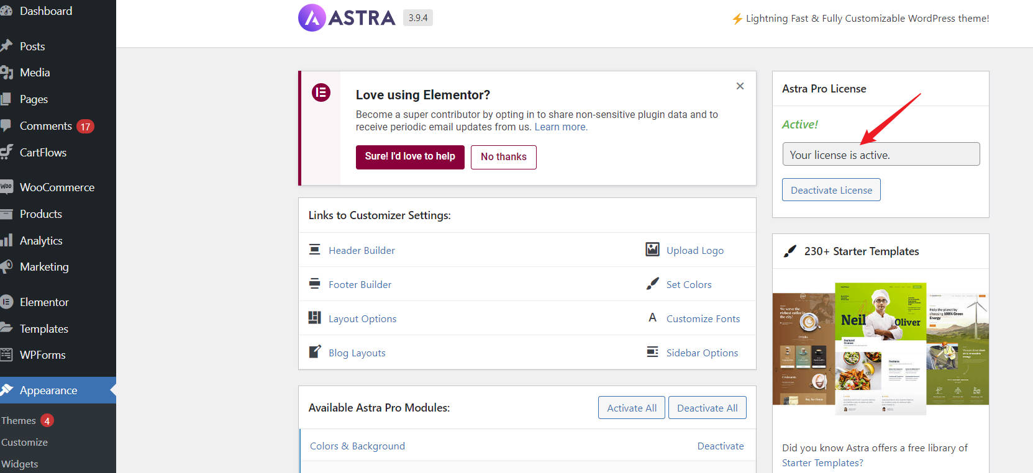Click the Starter Templates brush icon
Image resolution: width=1033 pixels, height=473 pixels.
coord(790,251)
